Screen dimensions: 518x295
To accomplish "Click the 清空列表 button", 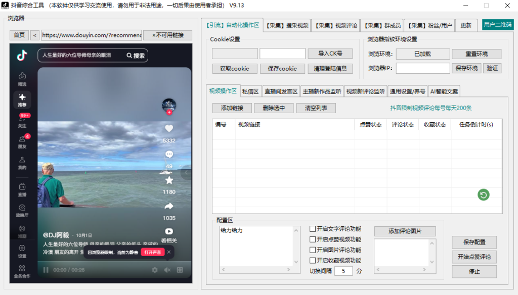I will pyautogui.click(x=316, y=108).
